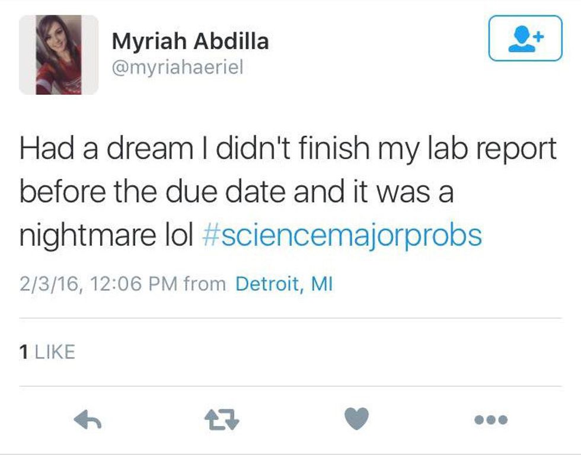Screen dimensions: 581x455
Task: Follow Myriah Abdilla with the add-person button
Action: pyautogui.click(x=525, y=39)
